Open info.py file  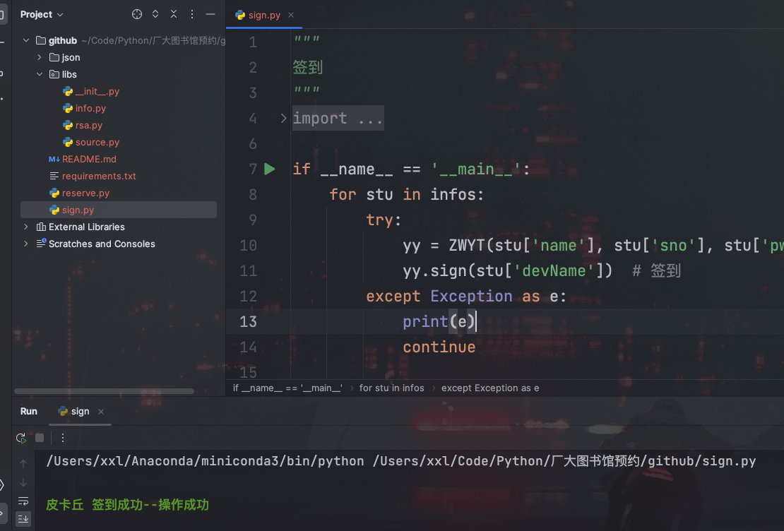pos(85,109)
